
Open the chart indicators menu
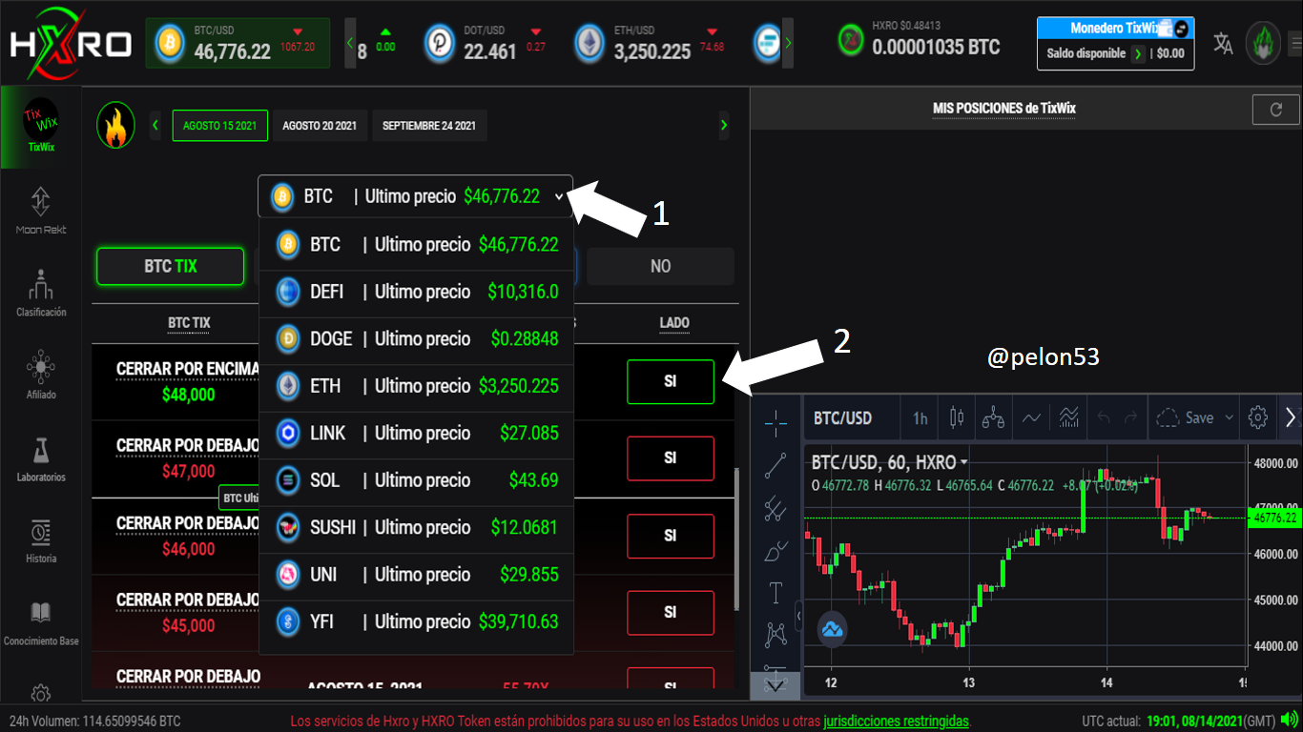pos(1032,417)
